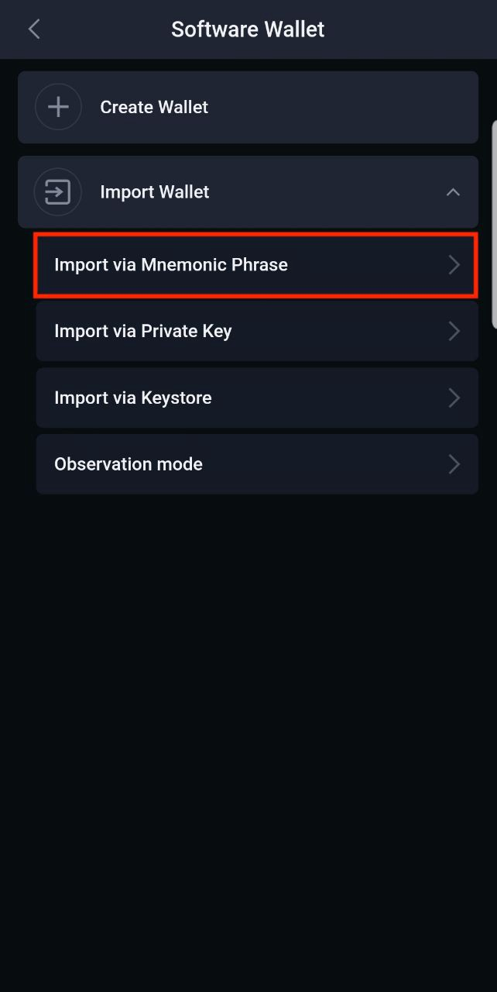Tap the plus icon for Create Wallet

pos(58,107)
